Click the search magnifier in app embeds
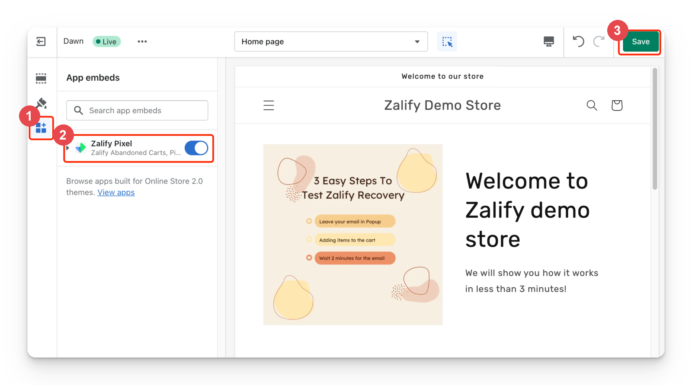This screenshot has height=385, width=692. click(78, 111)
